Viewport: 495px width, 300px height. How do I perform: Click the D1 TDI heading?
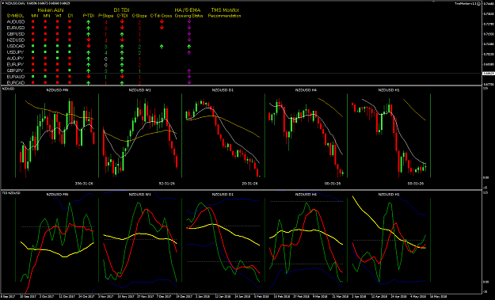(x=121, y=10)
